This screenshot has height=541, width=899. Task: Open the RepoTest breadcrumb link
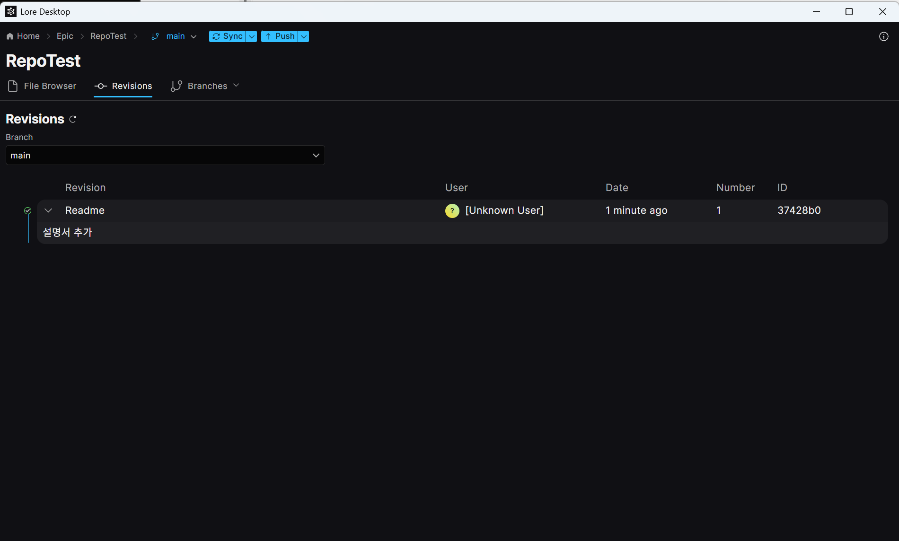pyautogui.click(x=108, y=36)
